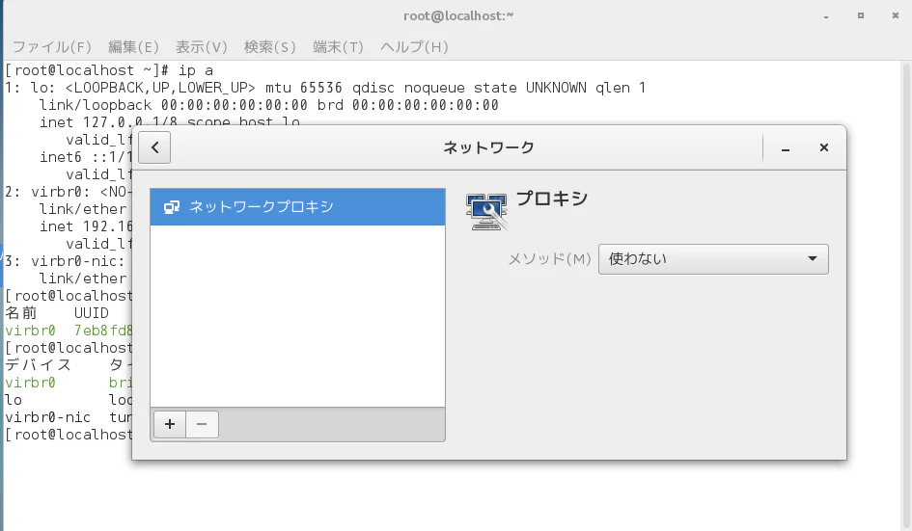The width and height of the screenshot is (912, 531).
Task: Open the 編集(E) terminal menu
Action: (x=133, y=47)
